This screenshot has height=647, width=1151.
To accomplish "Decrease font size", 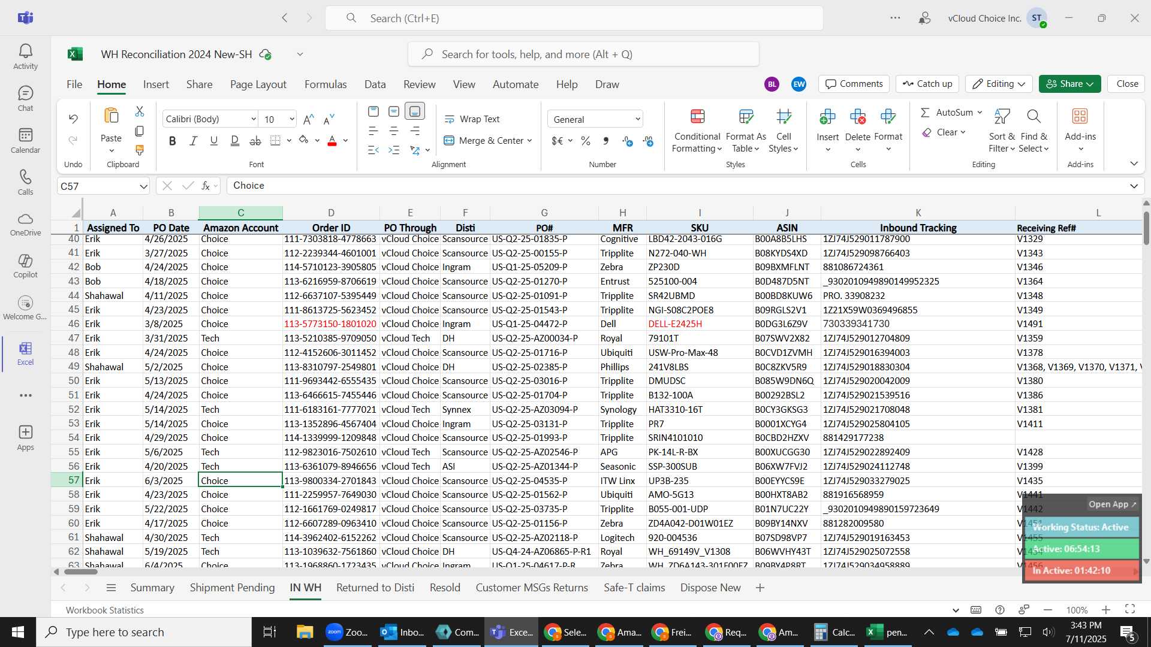I will coord(329,119).
